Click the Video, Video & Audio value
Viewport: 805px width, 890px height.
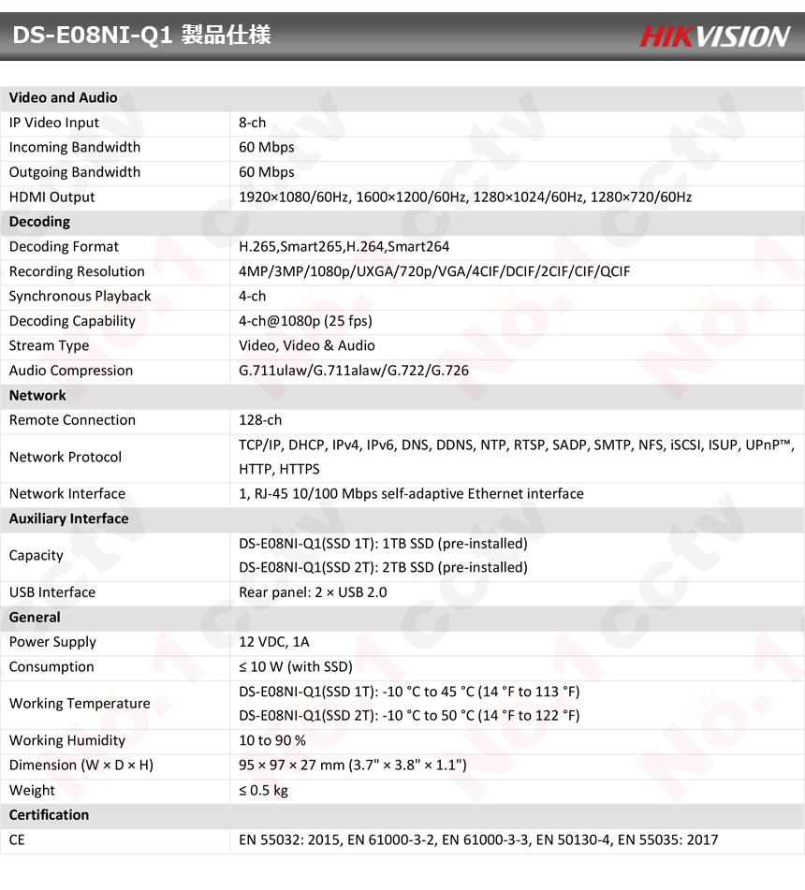pos(307,345)
